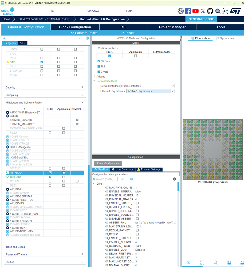244x267 pixels.
Task: Switch to Clock Configuration tab
Action: tap(75, 27)
